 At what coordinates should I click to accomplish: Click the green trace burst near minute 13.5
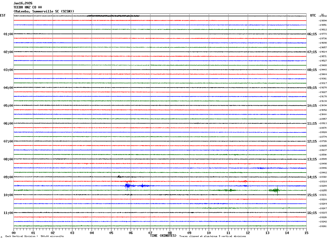(275, 190)
